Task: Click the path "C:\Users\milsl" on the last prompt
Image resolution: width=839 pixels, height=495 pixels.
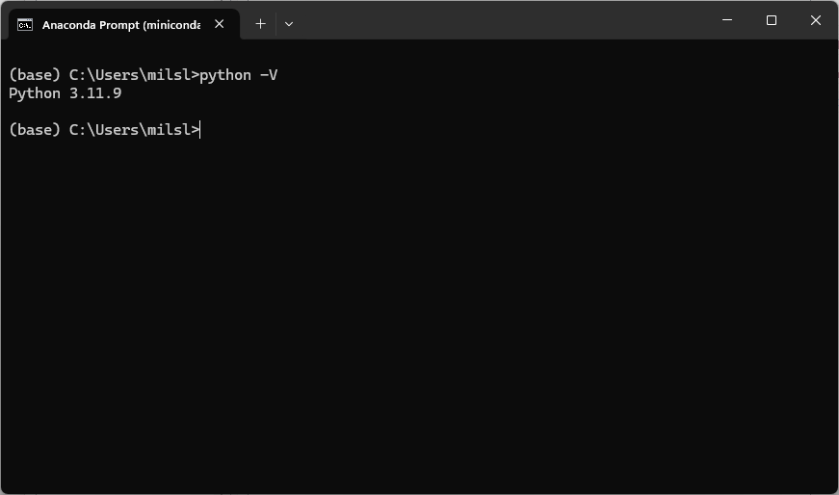Action: tap(130, 130)
